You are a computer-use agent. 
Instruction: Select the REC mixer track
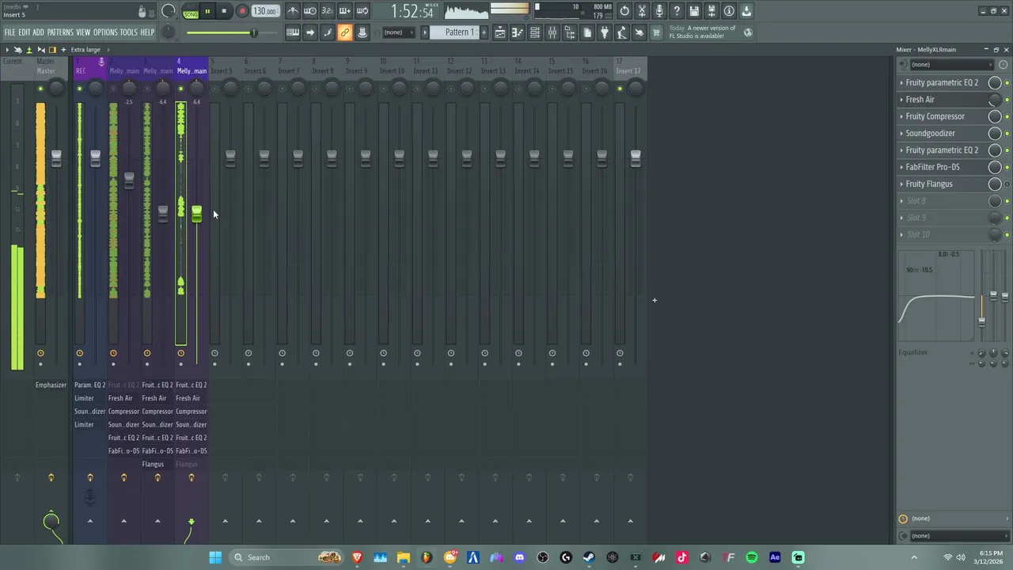point(81,71)
